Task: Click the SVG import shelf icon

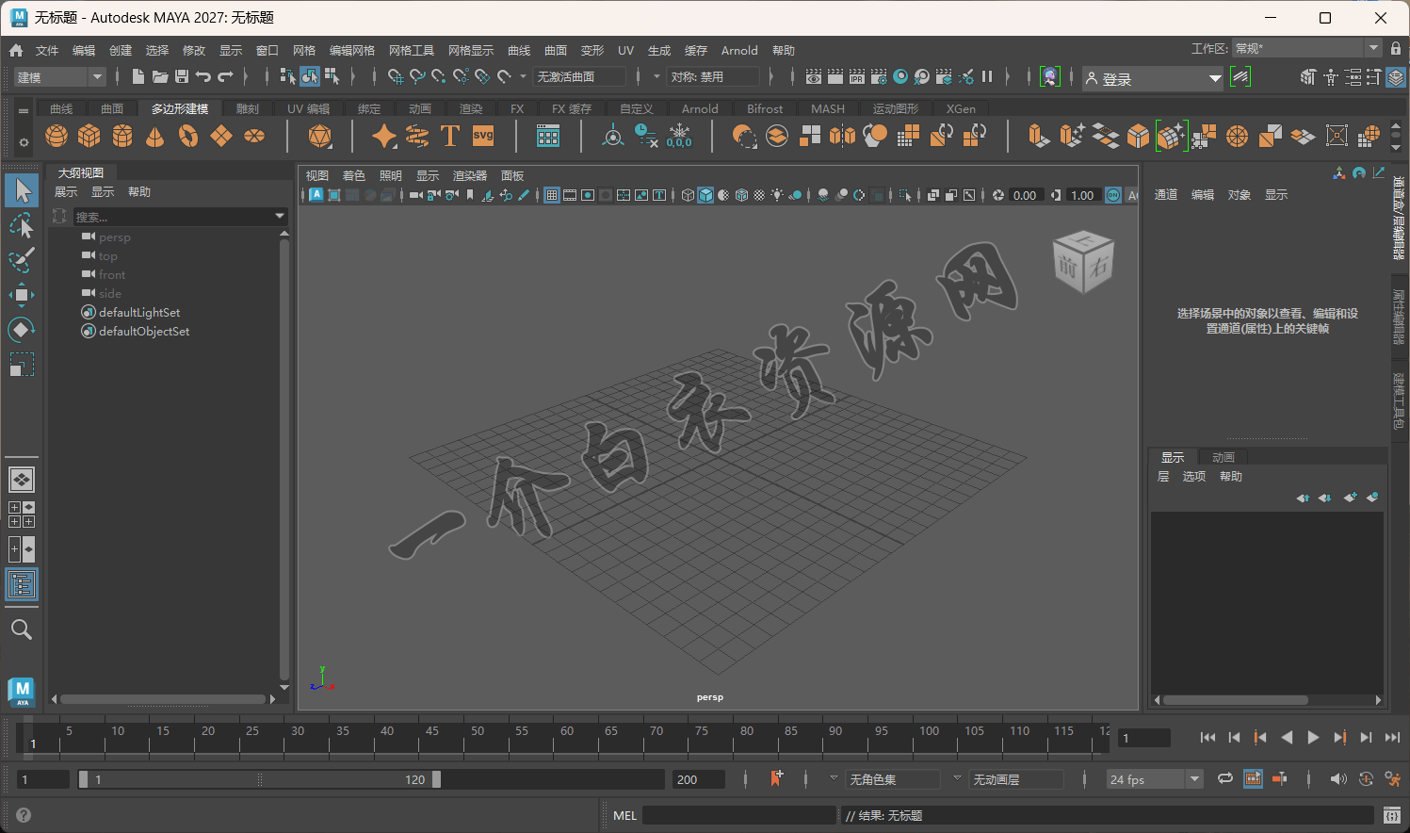Action: [483, 137]
